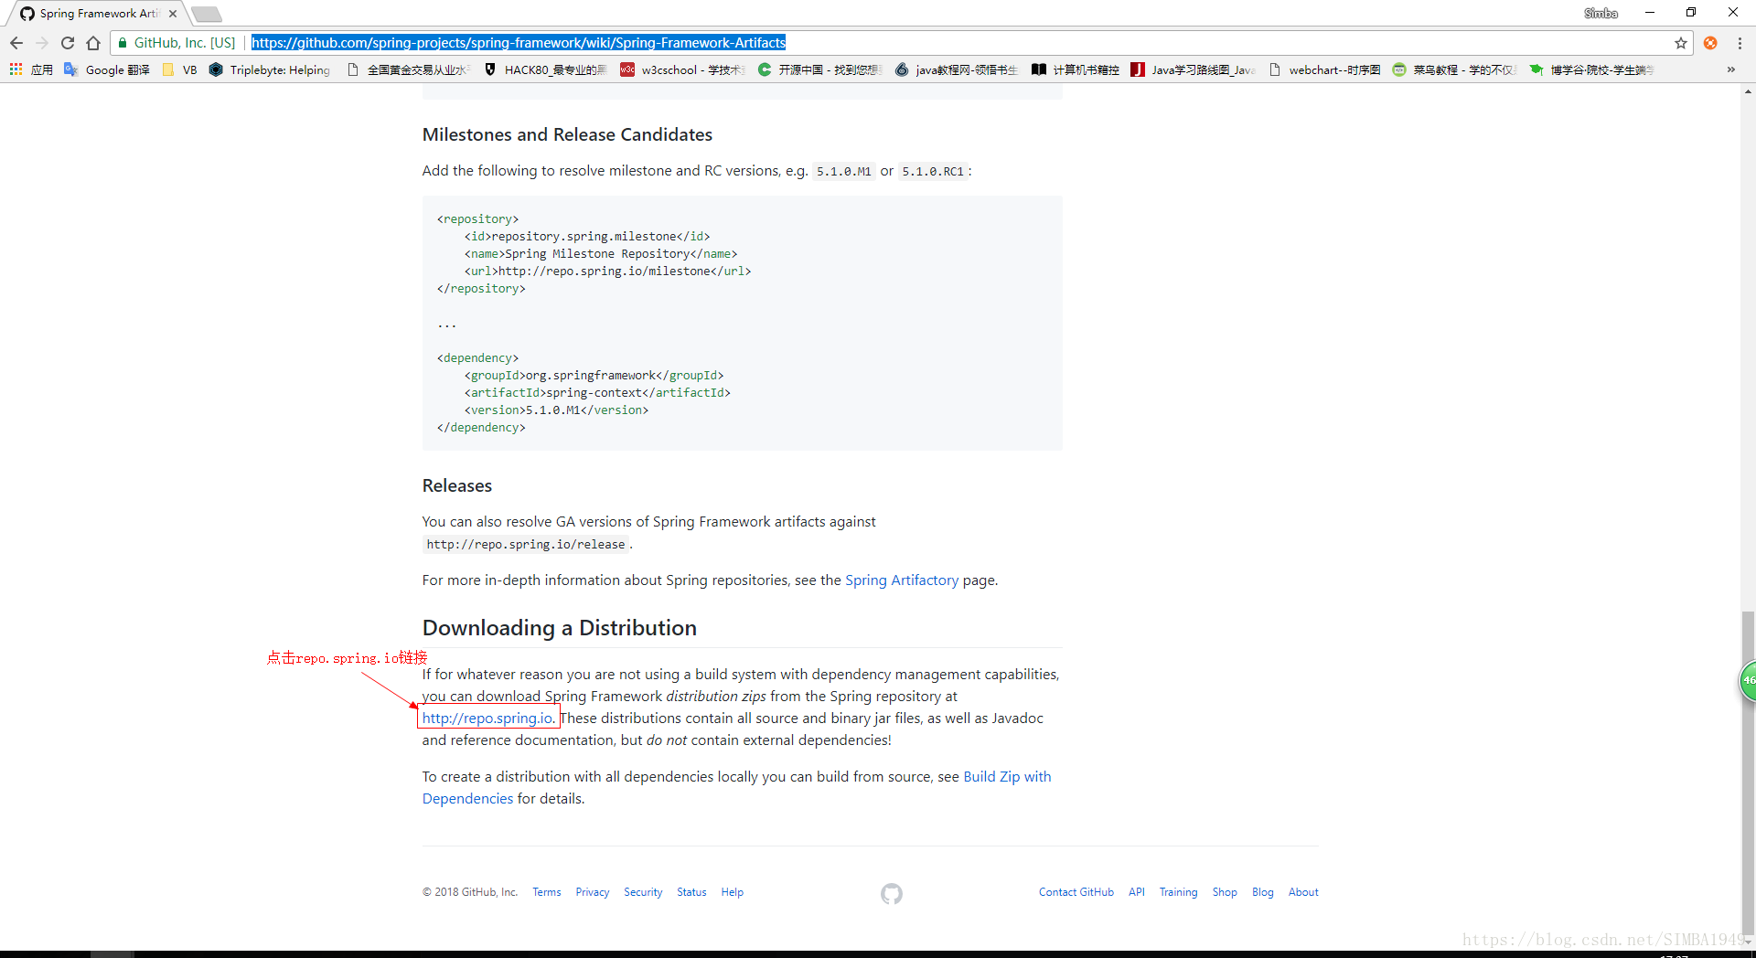Open the 菜鸟教程 bookmark
The width and height of the screenshot is (1756, 958).
[x=1455, y=69]
